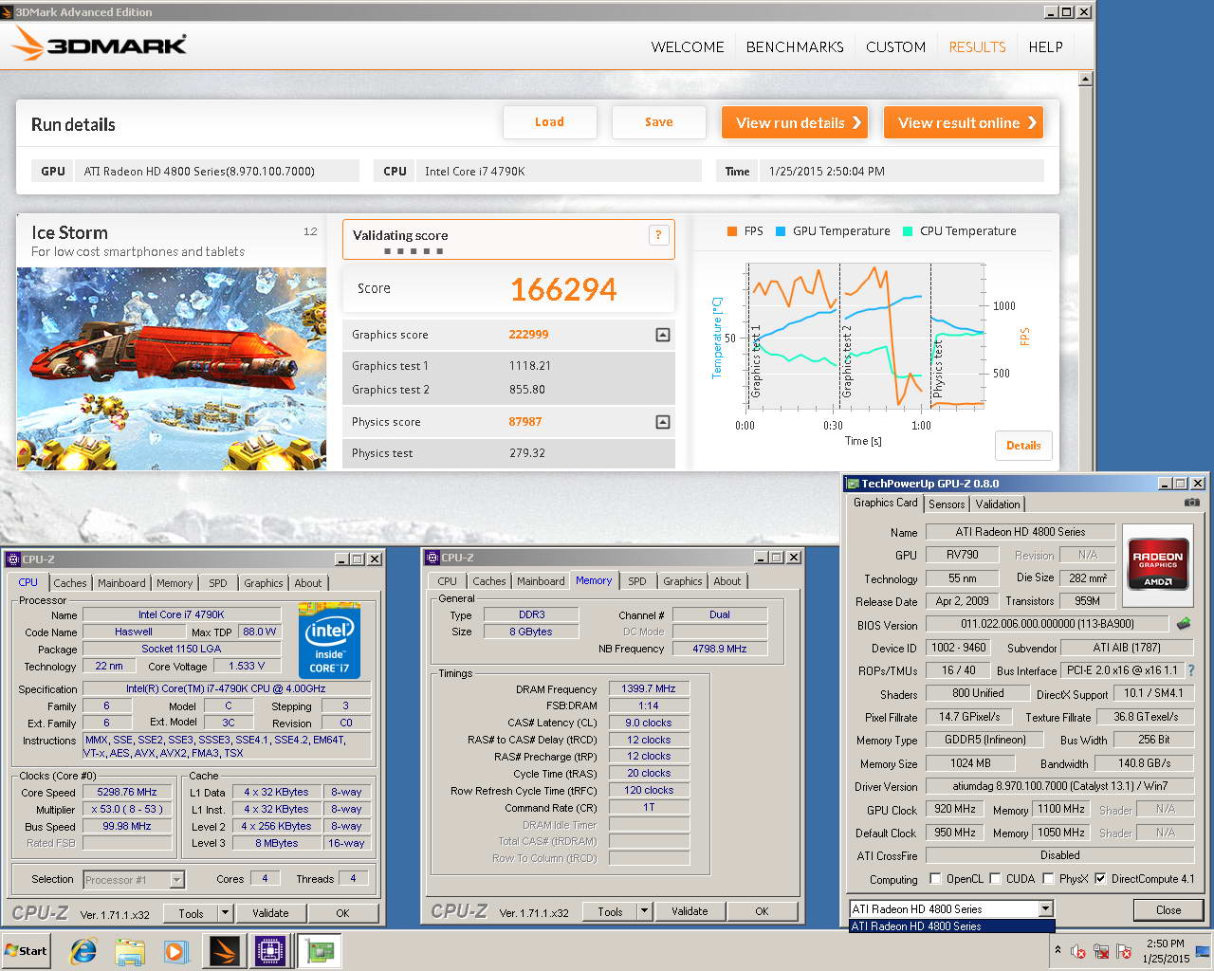
Task: Switch to the 3DMark taskbar button
Action: 225,950
